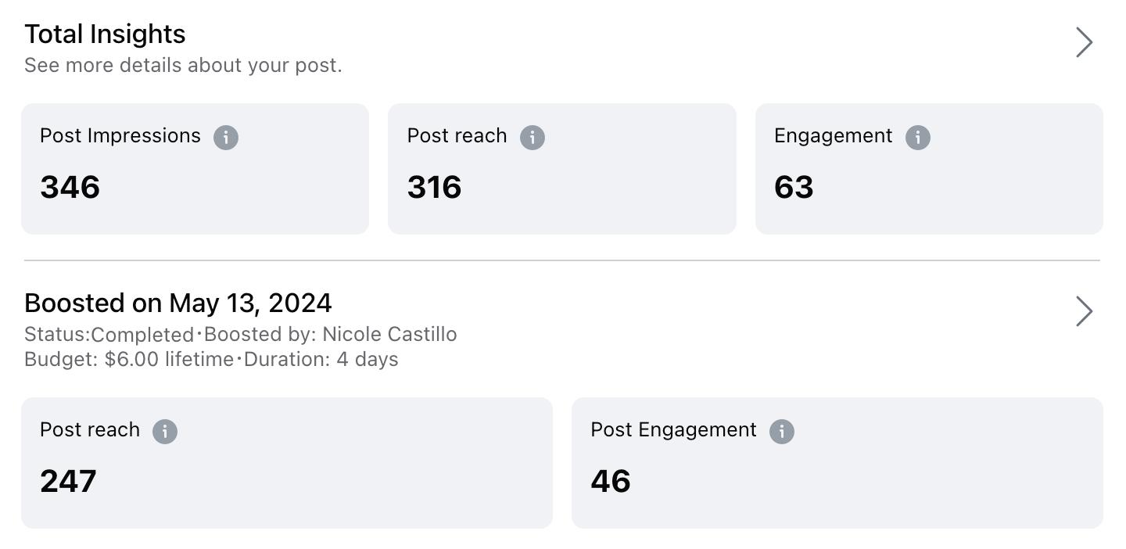Expand Total Insights with the right chevron

(x=1084, y=42)
